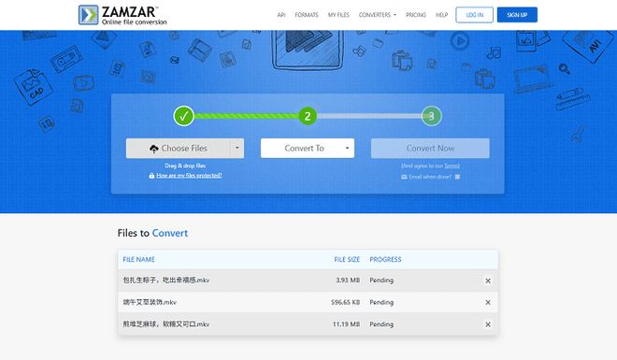
Task: Open the Convert To format dropdown
Action: click(x=308, y=149)
